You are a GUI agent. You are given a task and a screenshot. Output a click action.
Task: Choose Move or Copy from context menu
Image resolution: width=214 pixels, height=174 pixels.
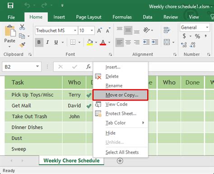coord(121,95)
